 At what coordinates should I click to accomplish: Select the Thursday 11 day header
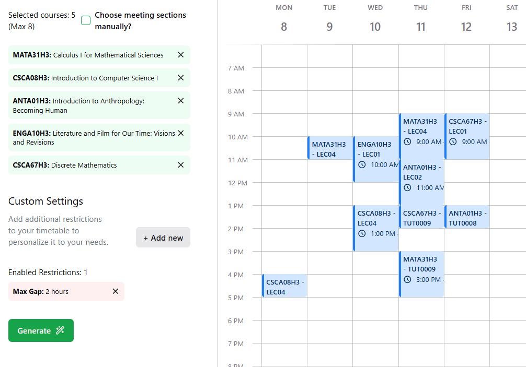click(x=421, y=18)
